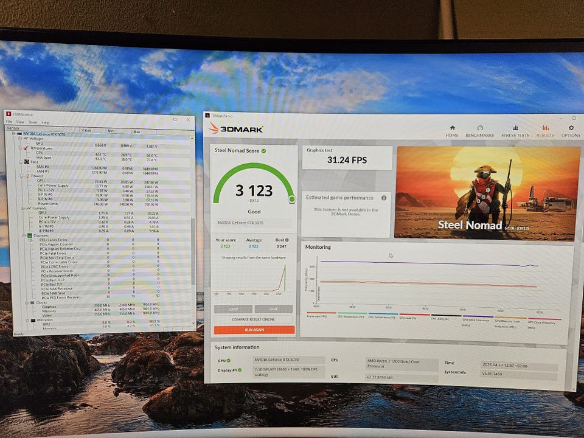Screen dimensions: 584x438
Task: Toggle Frame rate (FPS) legend in Monitoring chart
Action: pyautogui.click(x=321, y=315)
